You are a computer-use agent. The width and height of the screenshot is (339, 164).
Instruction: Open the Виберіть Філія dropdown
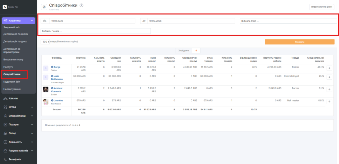tap(287, 21)
